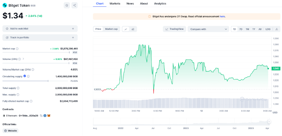Click the Ethereum logo in Contracts
Screen dimensions: 282x136
click(4, 116)
